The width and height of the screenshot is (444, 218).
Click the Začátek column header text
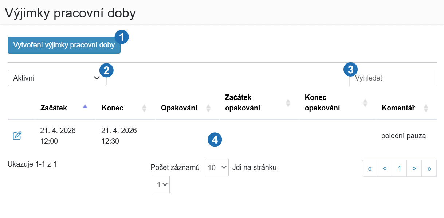(x=54, y=108)
